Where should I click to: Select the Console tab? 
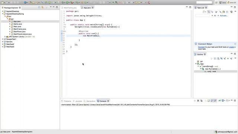103,101
